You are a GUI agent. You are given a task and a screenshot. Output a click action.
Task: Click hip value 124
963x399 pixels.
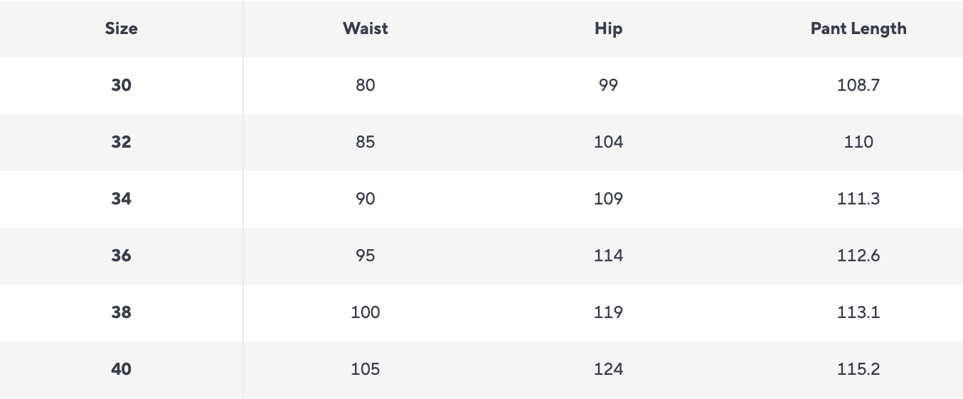pyautogui.click(x=608, y=369)
